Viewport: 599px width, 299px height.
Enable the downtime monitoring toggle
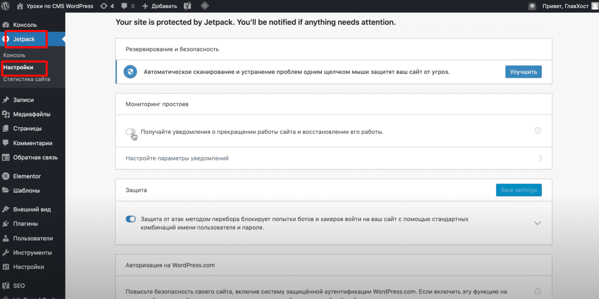tap(130, 132)
